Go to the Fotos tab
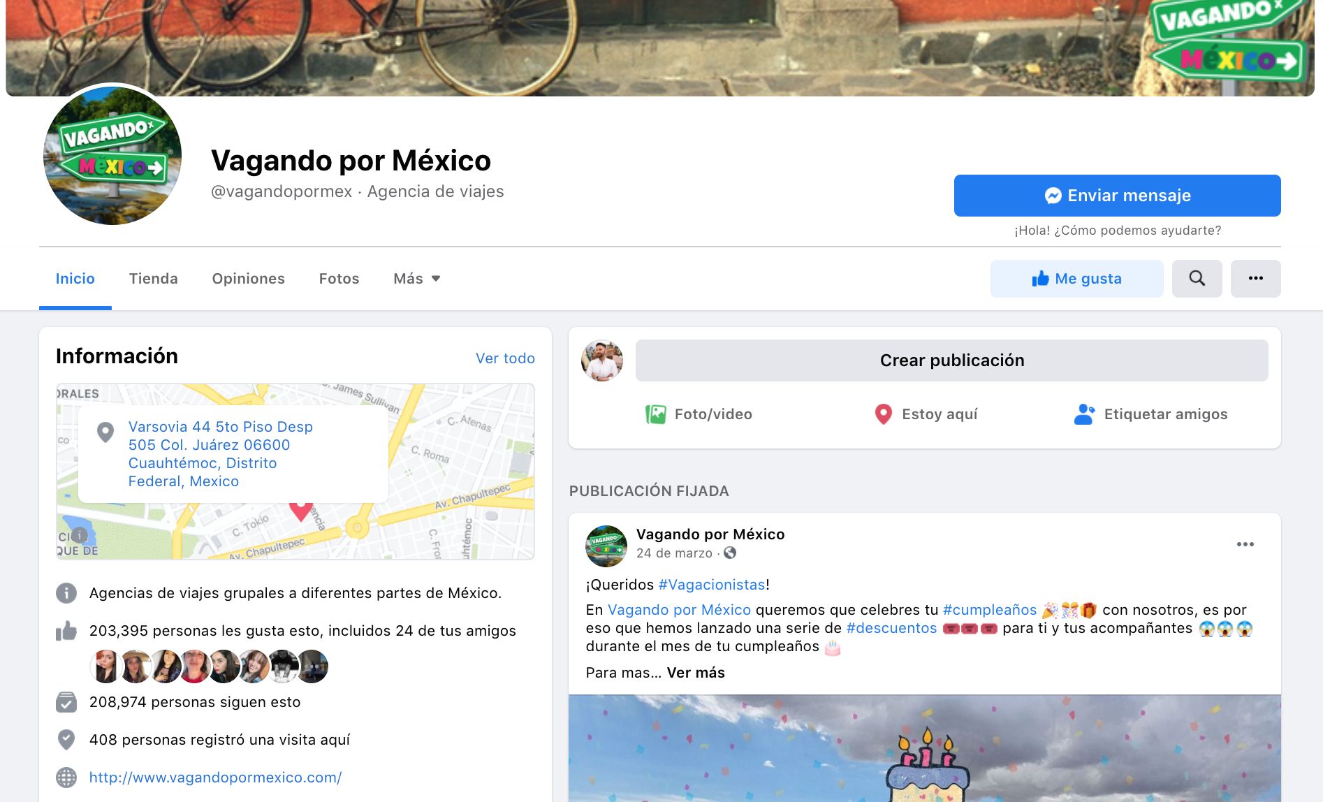 339,279
